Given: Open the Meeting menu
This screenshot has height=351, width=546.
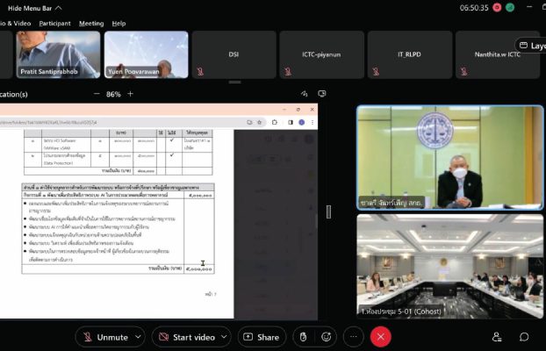Looking at the screenshot, I should click(90, 23).
